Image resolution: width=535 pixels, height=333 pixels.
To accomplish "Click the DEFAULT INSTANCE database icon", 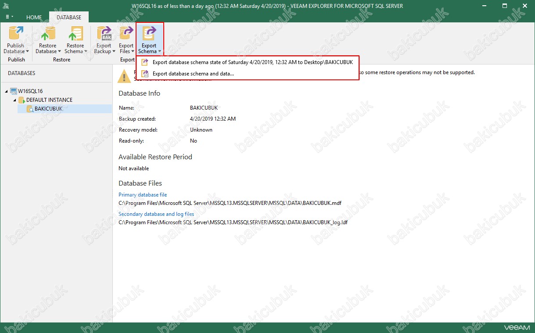I will tap(22, 100).
